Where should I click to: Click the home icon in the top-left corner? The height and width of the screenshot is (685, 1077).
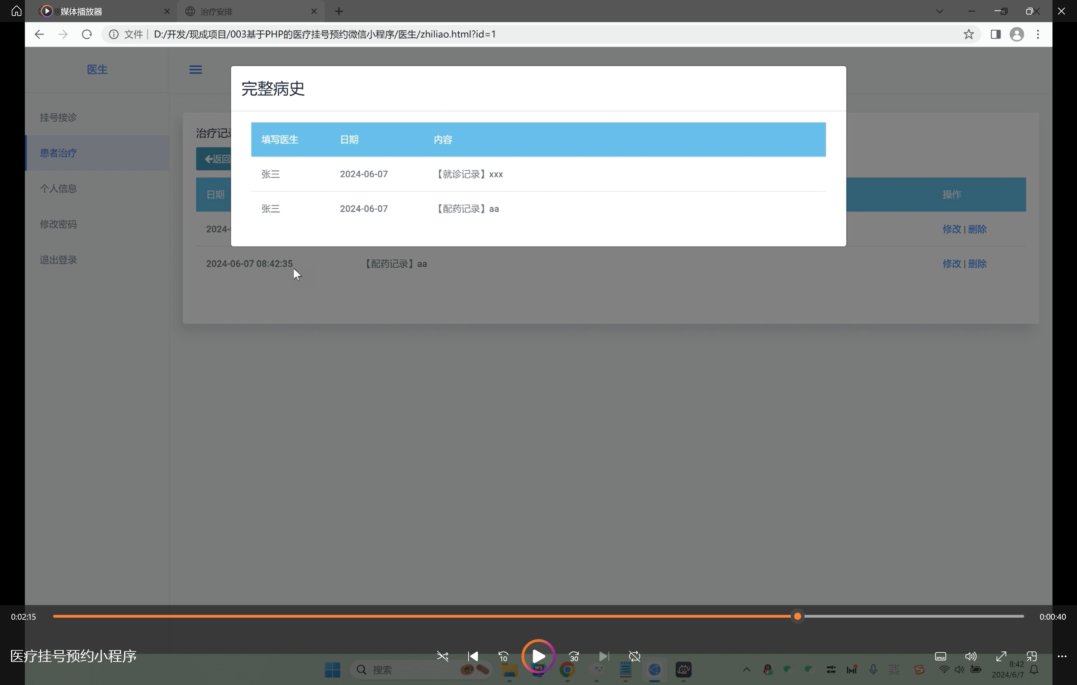click(x=17, y=11)
